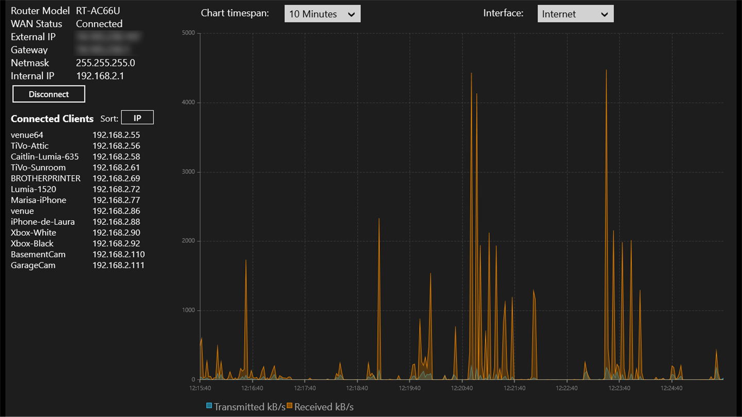Viewport: 742px width, 417px height.
Task: Click IP address 192.168.2.55
Action: point(116,135)
